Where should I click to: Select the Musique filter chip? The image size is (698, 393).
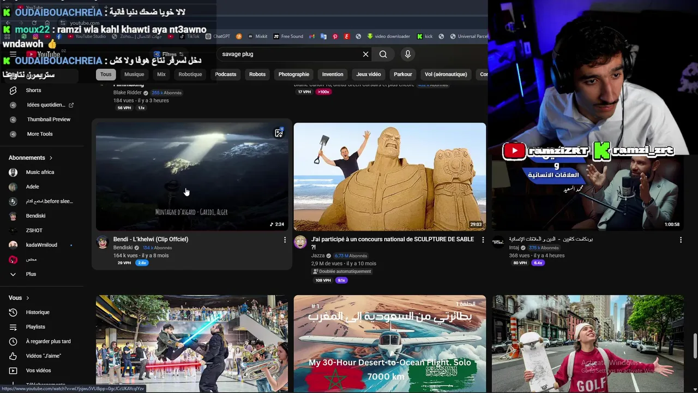tap(134, 74)
